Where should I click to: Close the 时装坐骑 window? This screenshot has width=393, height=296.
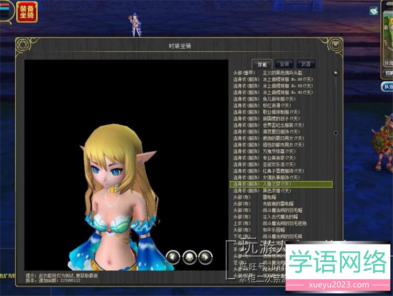[336, 46]
